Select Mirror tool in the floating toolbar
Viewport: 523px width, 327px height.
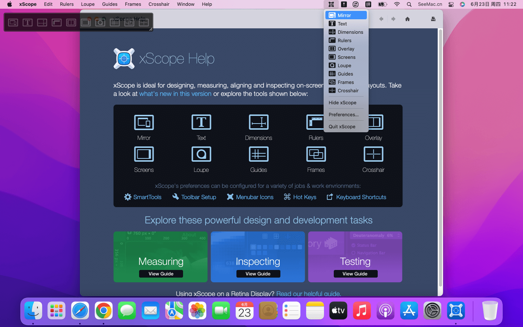pos(13,23)
